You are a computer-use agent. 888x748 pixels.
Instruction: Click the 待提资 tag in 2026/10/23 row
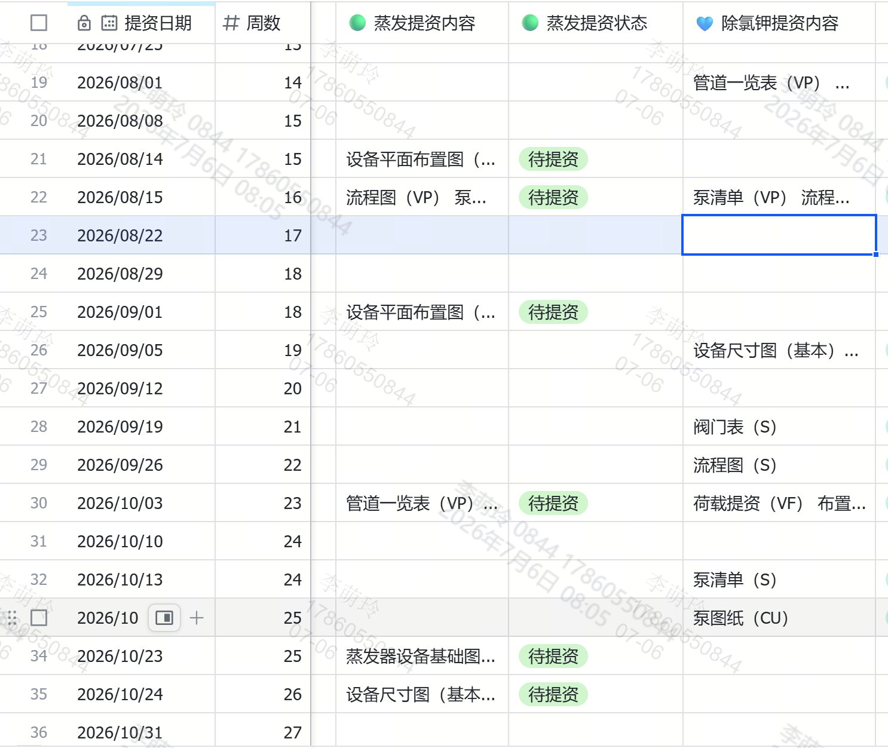pyautogui.click(x=553, y=656)
